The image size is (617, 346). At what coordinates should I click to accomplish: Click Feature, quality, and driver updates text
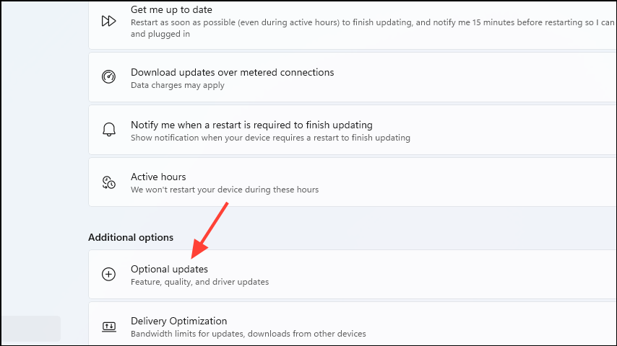(x=199, y=282)
